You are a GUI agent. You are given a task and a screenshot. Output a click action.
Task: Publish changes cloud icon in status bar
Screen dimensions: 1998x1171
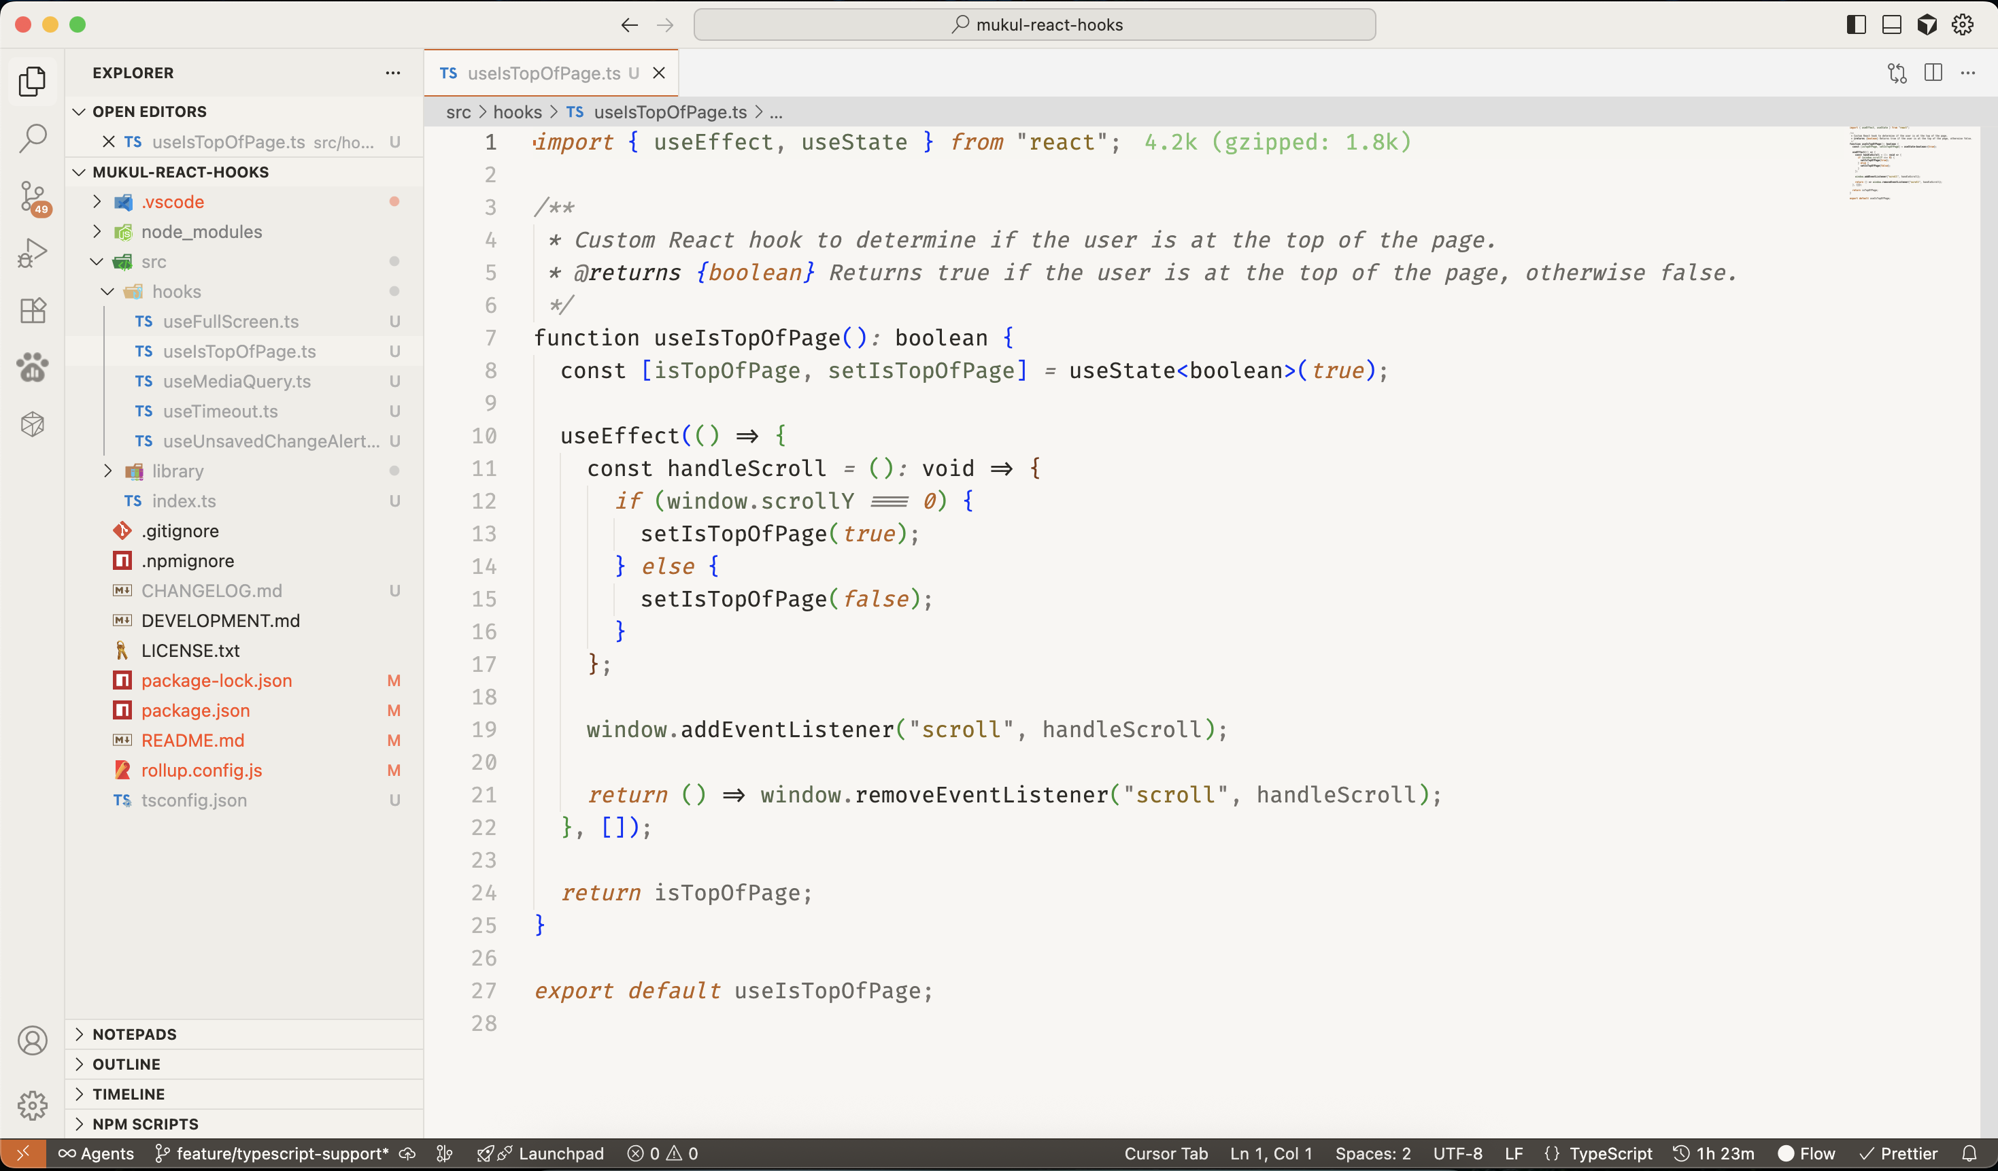[407, 1153]
